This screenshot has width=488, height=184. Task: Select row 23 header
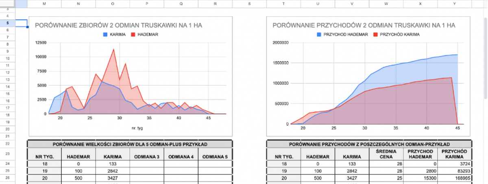[8, 154]
